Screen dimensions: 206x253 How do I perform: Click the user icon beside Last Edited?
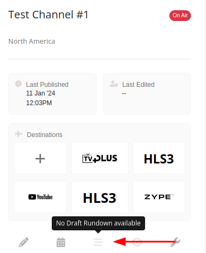pos(114,84)
